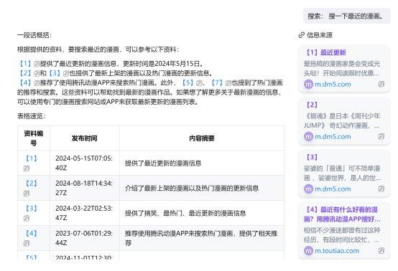Click the copy-link icon in source card 3
The height and width of the screenshot is (271, 398).
[381, 189]
